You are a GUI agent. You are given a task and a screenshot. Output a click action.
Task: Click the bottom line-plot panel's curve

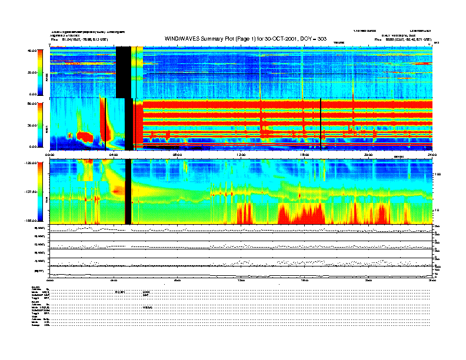pyautogui.click(x=241, y=276)
